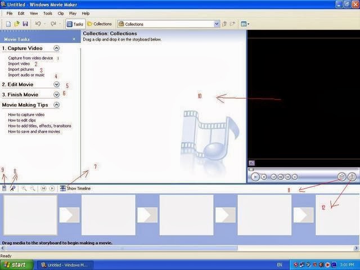The width and height of the screenshot is (360, 270).
Task: Rewind the storyboard
Action: tap(43, 188)
